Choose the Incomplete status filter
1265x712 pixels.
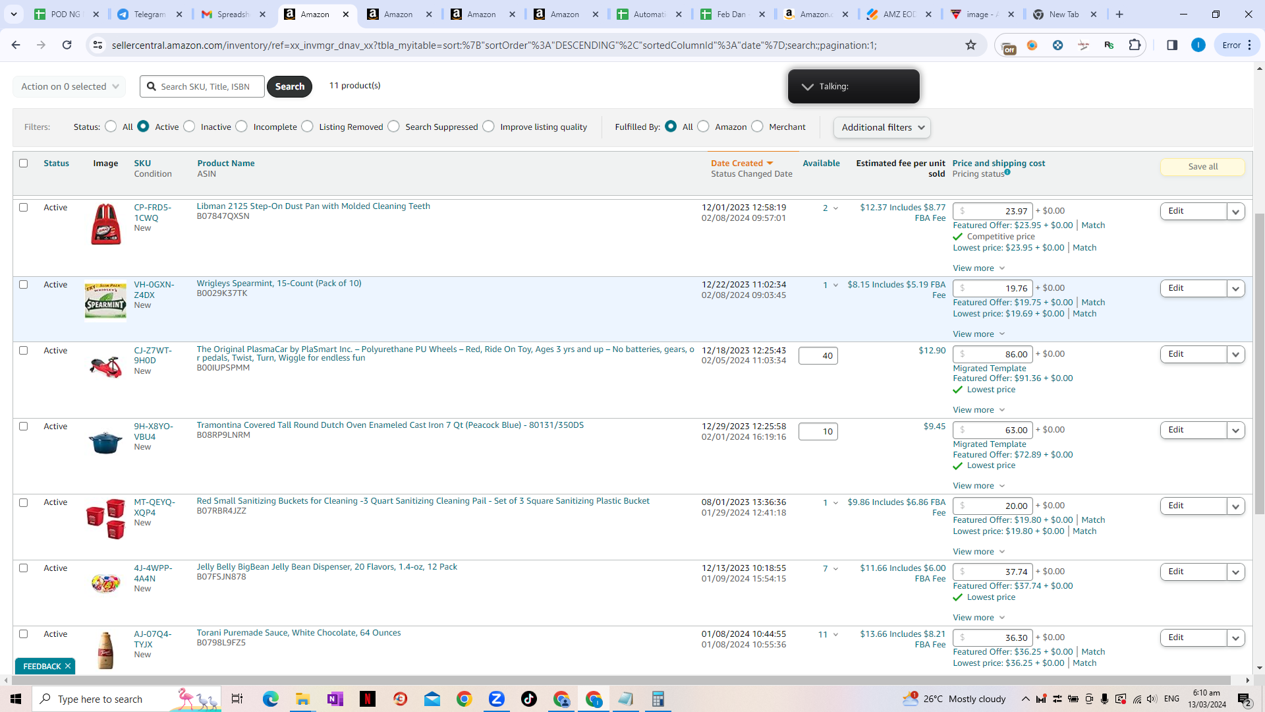(x=242, y=127)
